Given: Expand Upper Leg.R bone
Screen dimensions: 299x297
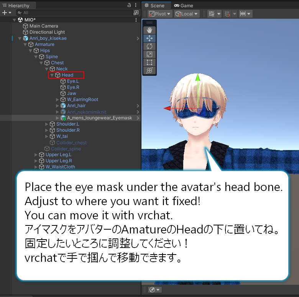Looking at the screenshot, I should tap(36, 161).
